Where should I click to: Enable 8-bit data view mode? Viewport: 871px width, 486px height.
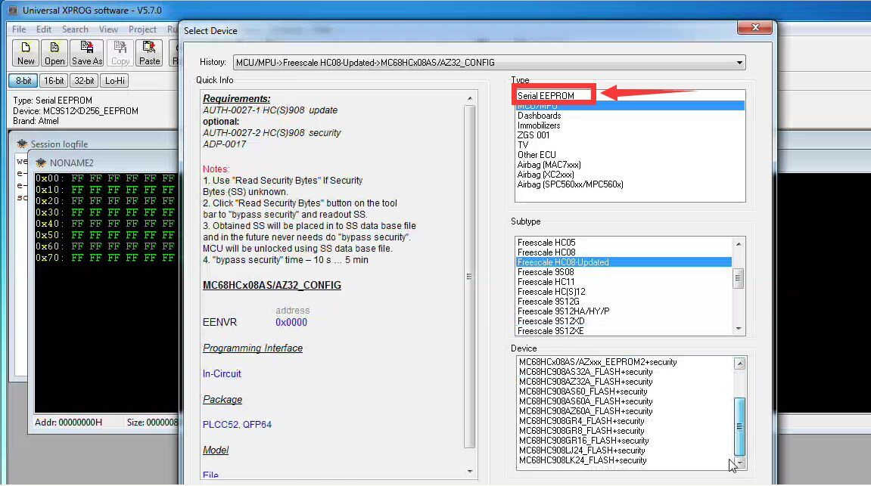23,81
